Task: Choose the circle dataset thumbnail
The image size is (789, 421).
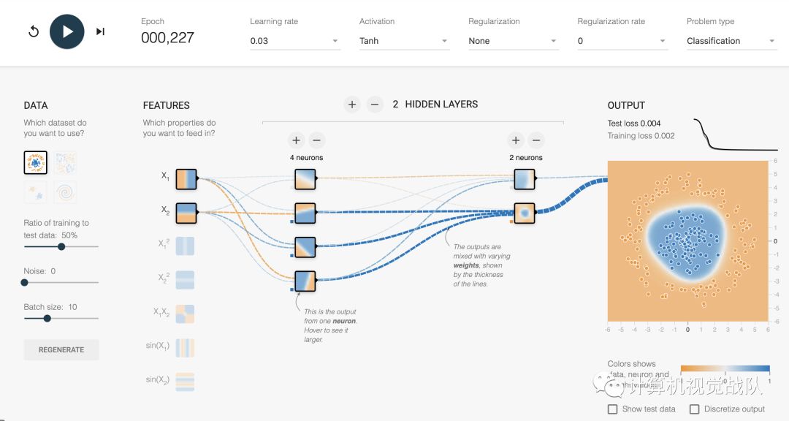Action: [x=36, y=162]
